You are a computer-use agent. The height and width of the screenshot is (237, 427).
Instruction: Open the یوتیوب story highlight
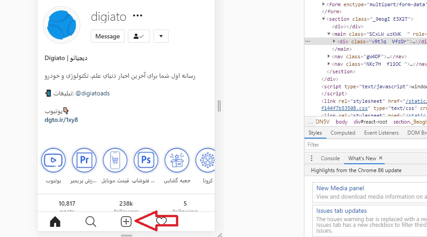53,160
